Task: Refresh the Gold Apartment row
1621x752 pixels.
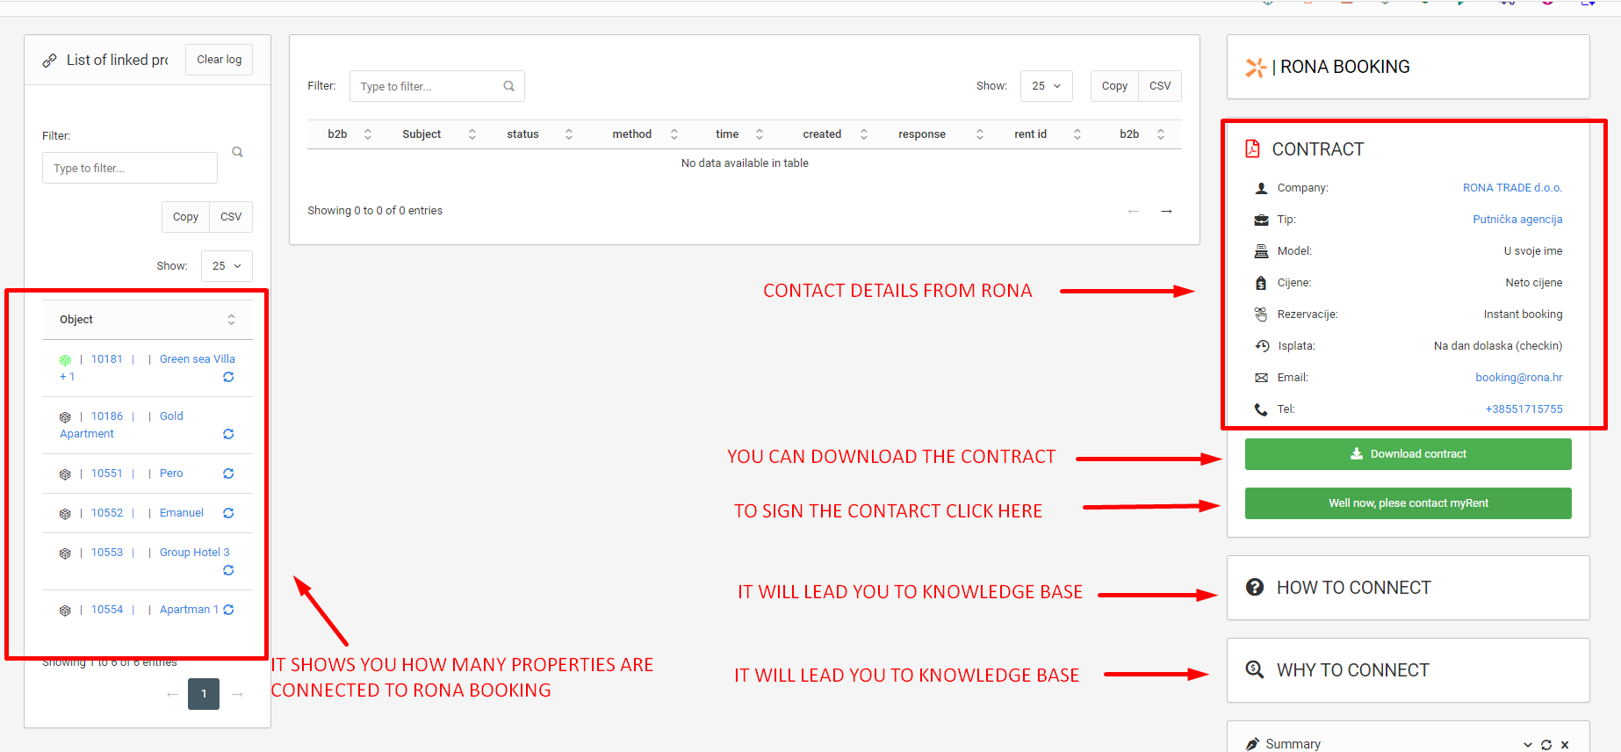Action: click(228, 434)
